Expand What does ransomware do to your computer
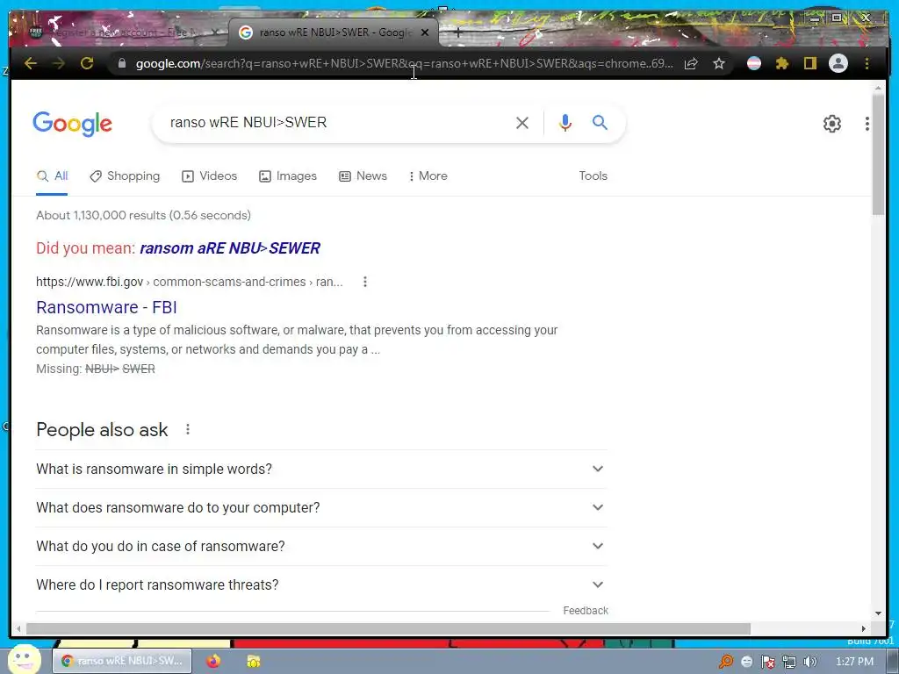 click(321, 508)
